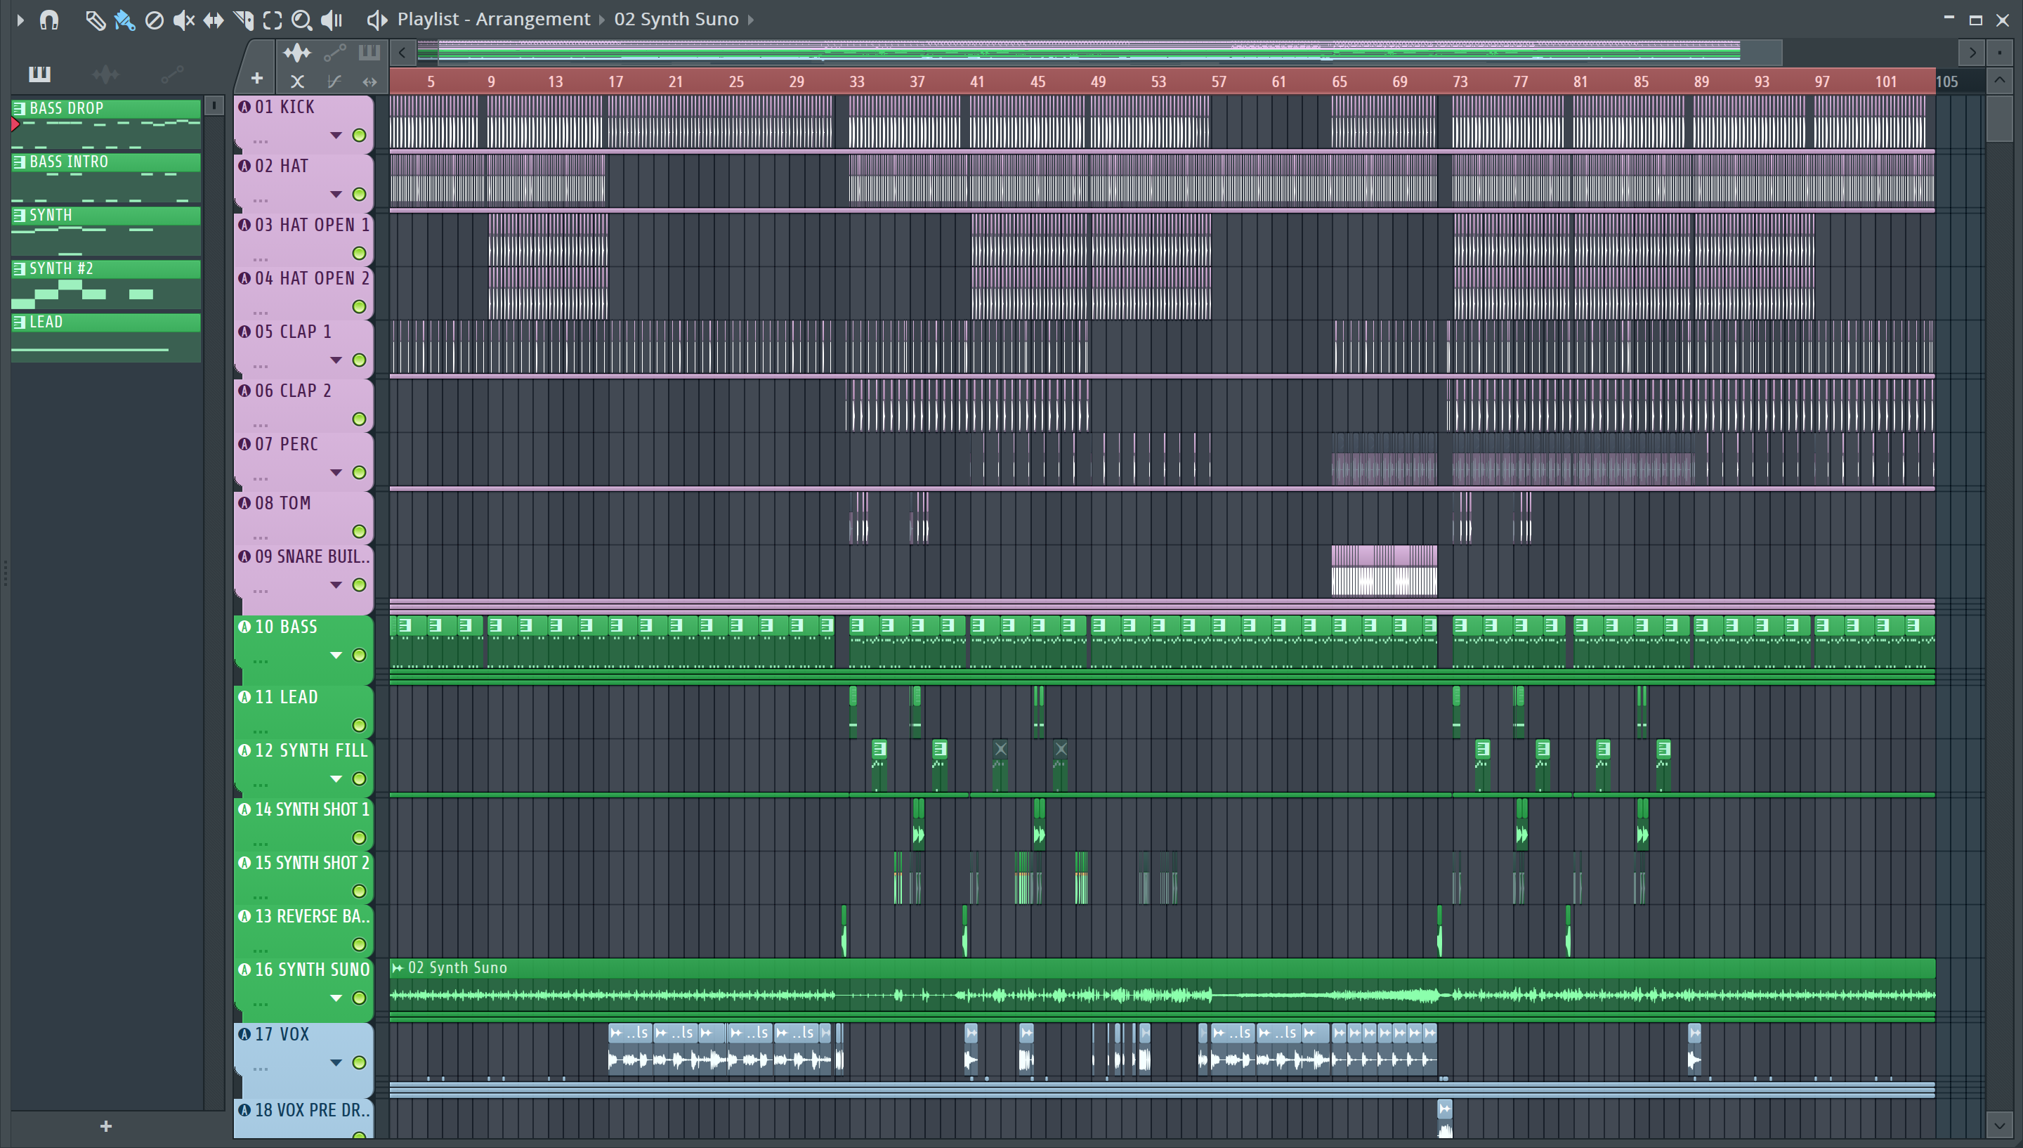Select the Select marquee tool
This screenshot has height=1148, width=2023.
coord(273,19)
